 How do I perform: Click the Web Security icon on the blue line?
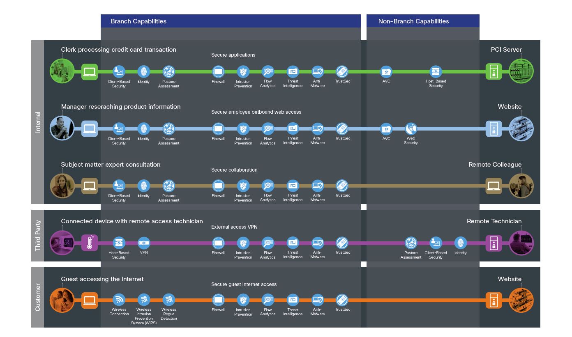tap(411, 129)
